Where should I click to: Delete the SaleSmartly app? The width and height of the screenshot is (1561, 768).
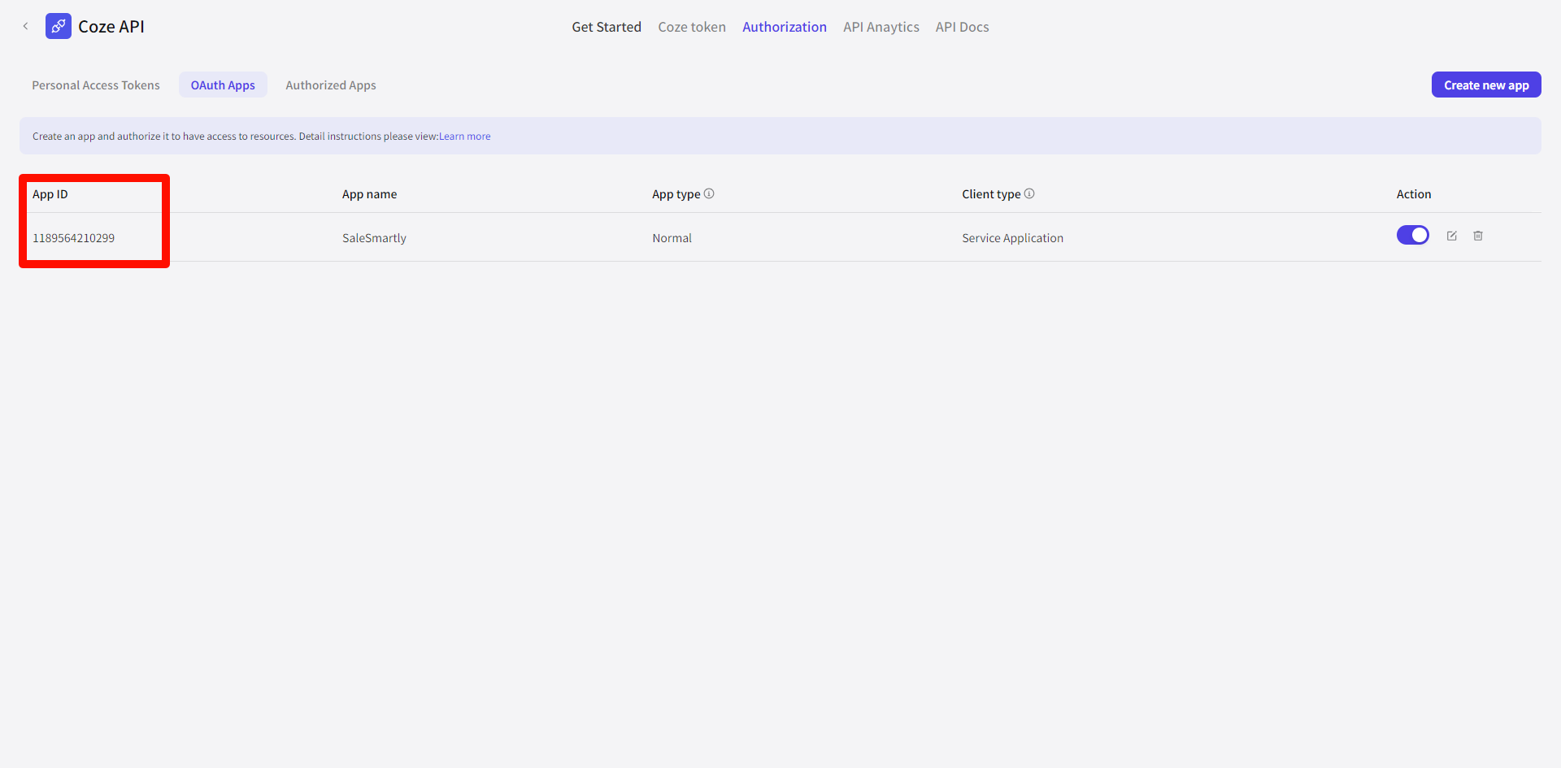1478,236
